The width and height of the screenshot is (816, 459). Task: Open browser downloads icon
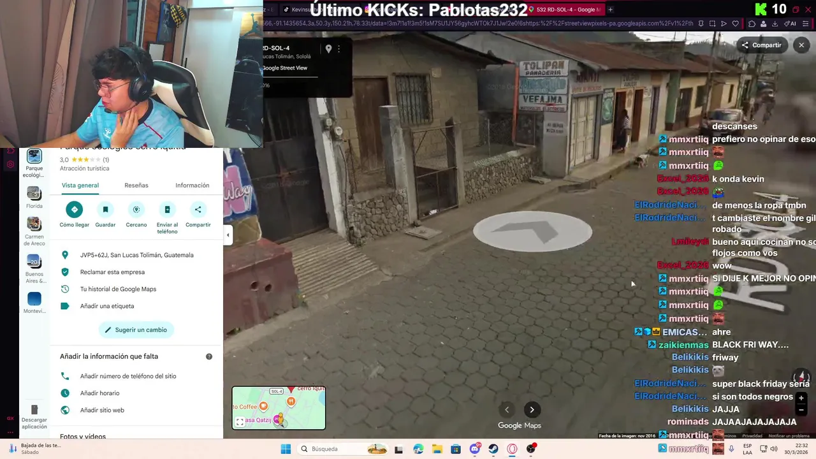click(775, 24)
